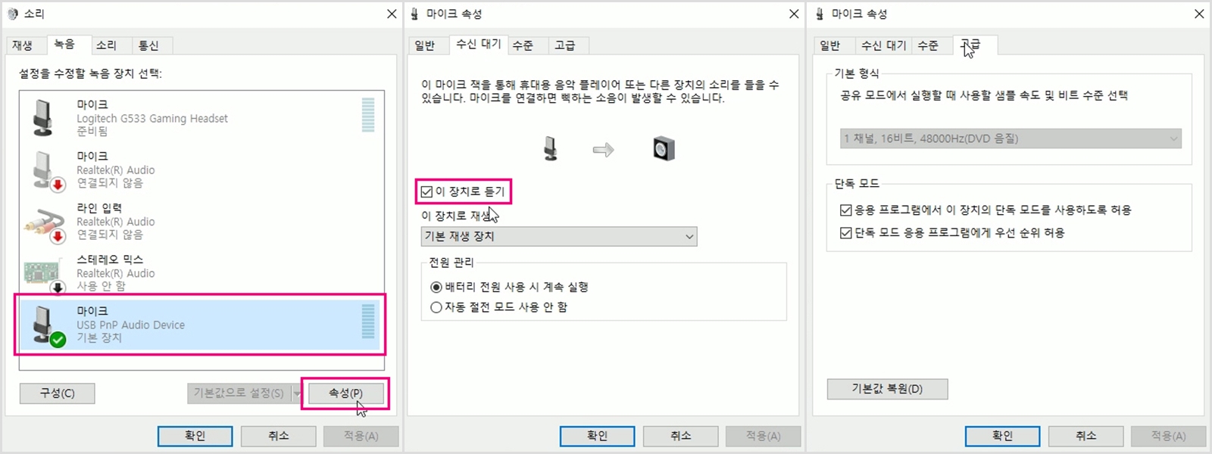Viewport: 1212px width, 454px height.
Task: Select the Line-in (라인 입력) cable icon
Action: point(44,225)
